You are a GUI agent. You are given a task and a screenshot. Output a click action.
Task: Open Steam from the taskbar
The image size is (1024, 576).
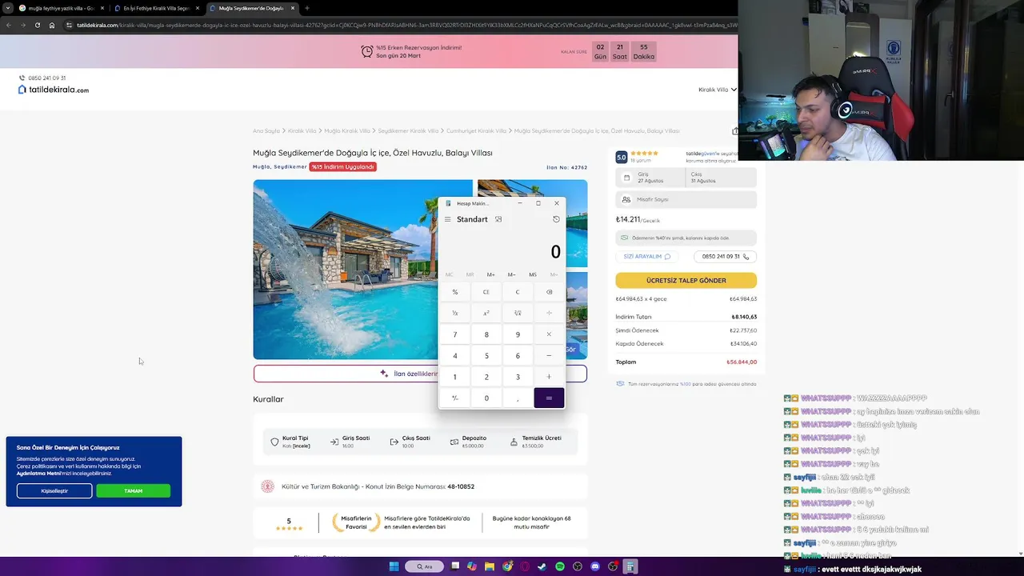542,566
